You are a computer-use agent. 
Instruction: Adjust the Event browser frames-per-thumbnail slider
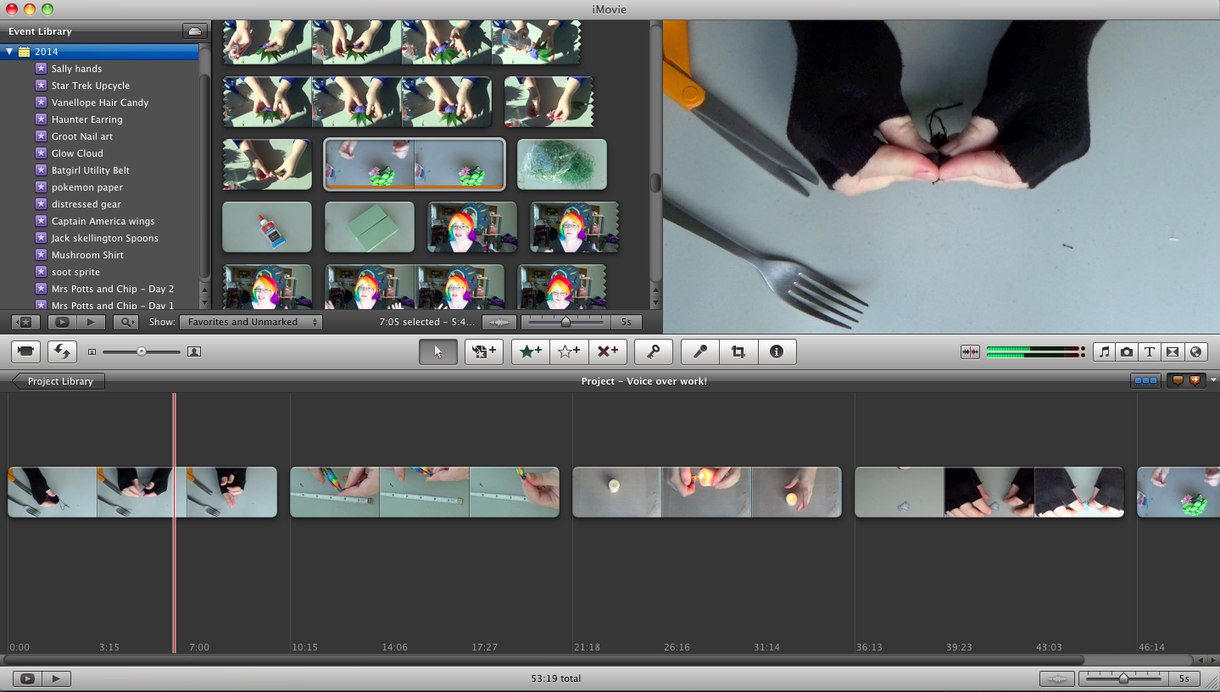[x=565, y=322]
